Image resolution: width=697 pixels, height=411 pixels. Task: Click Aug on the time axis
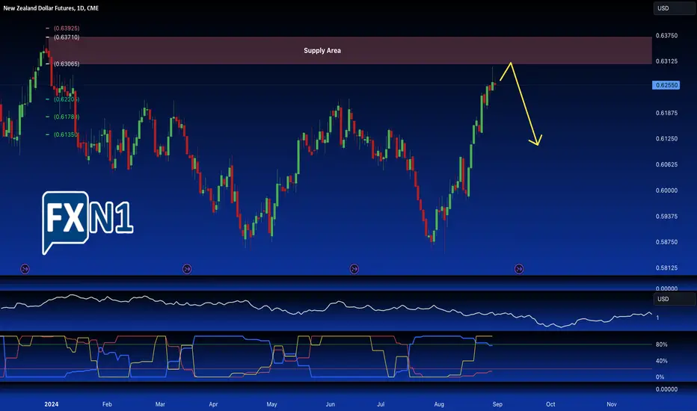pos(439,404)
